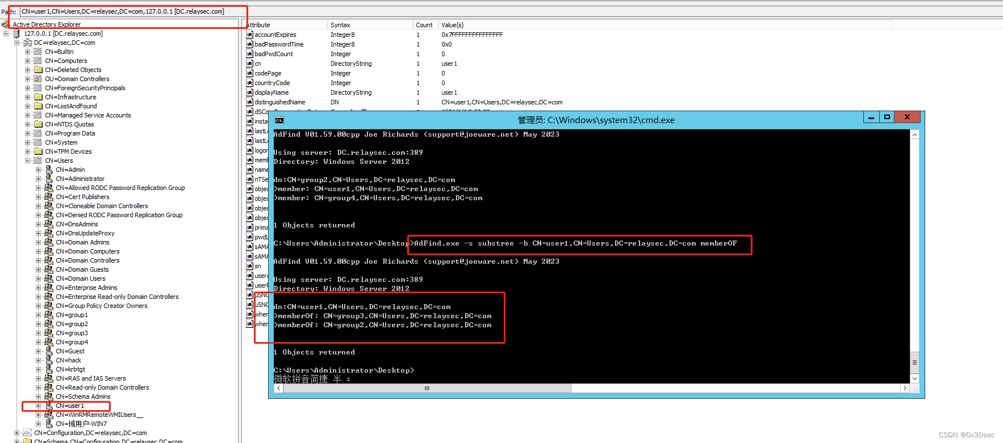
Task: Click the codePage attribute icon
Action: [250, 73]
